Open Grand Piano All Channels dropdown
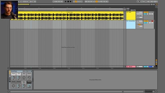 click(x=139, y=23)
